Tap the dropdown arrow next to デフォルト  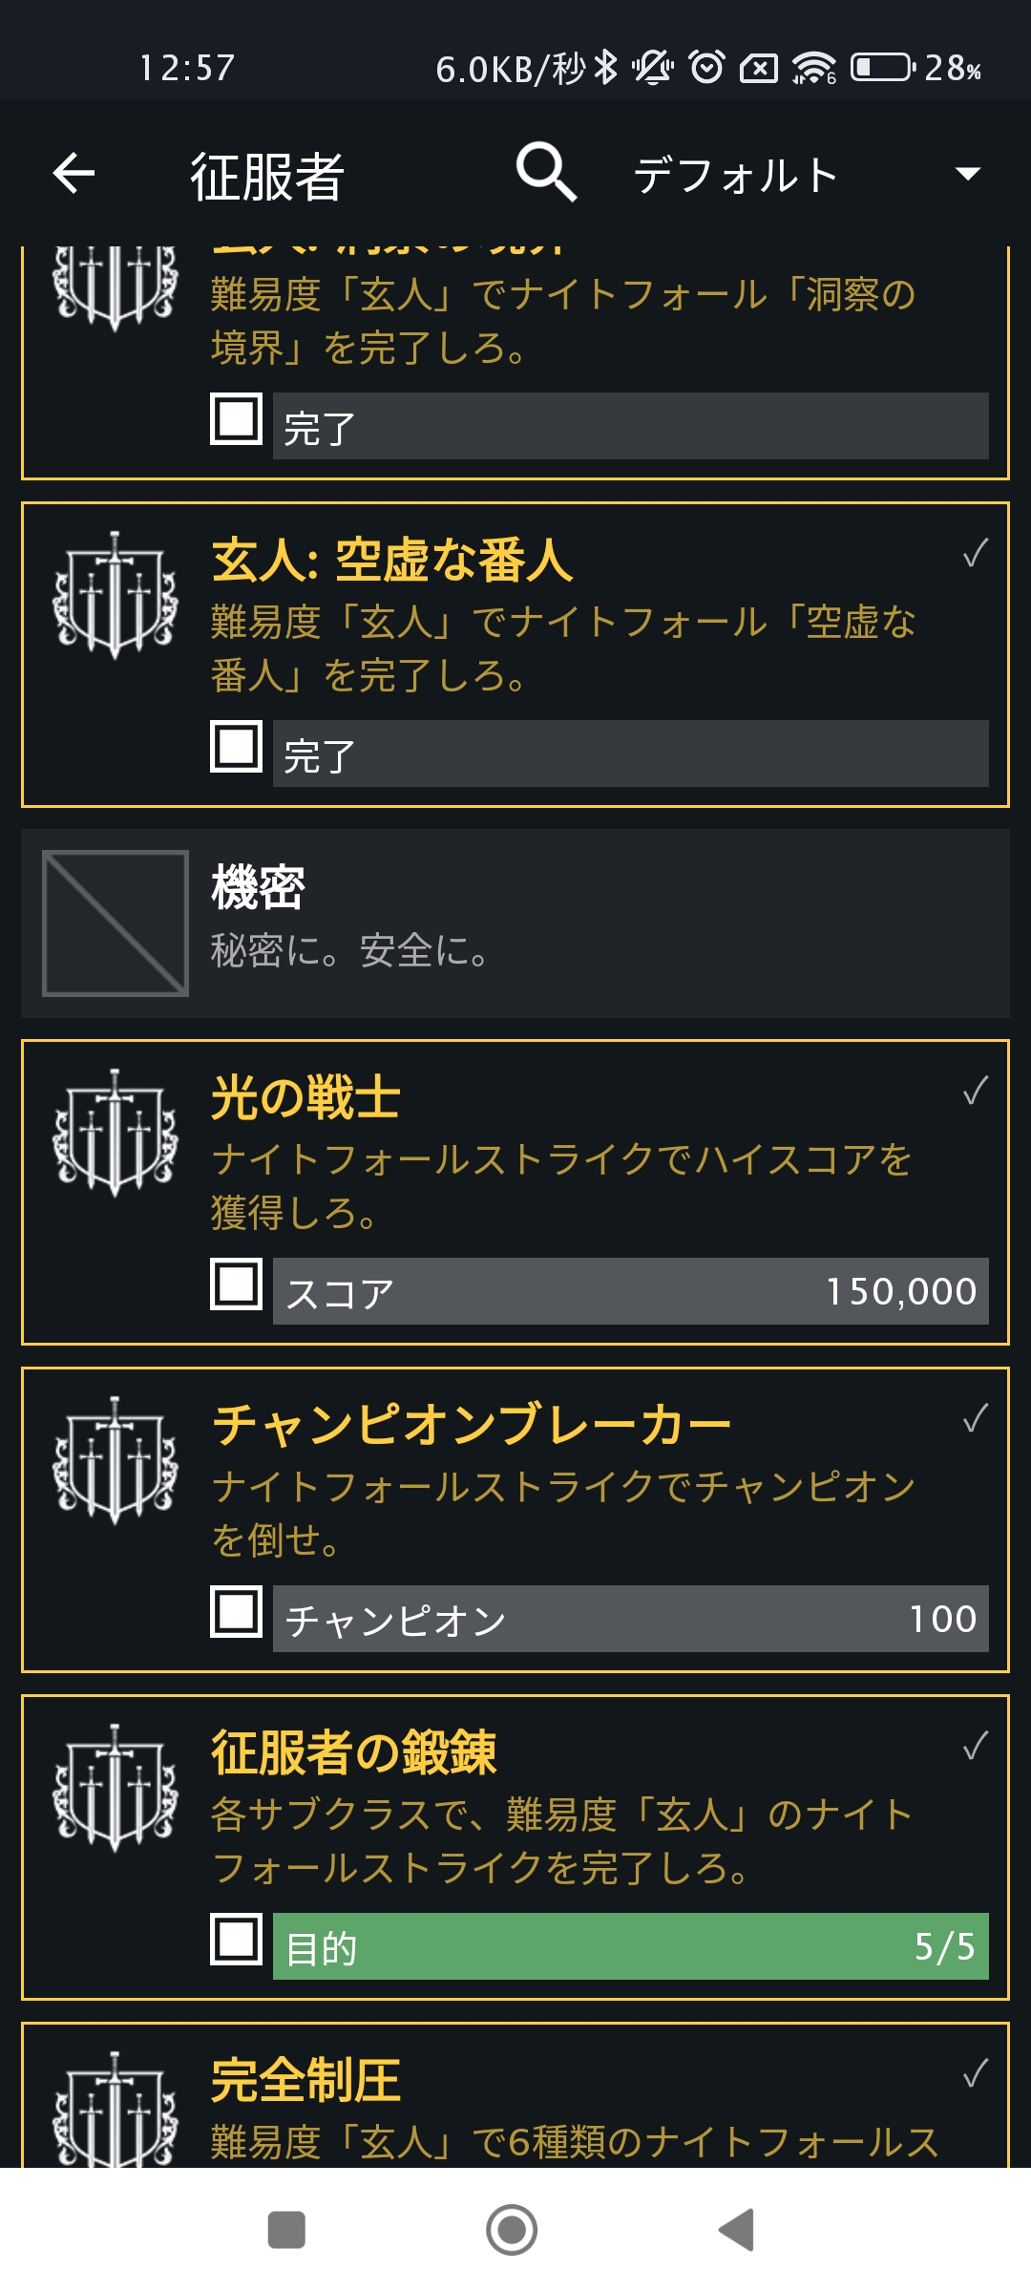click(968, 174)
